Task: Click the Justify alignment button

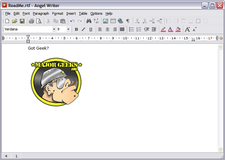Action: 122,29
